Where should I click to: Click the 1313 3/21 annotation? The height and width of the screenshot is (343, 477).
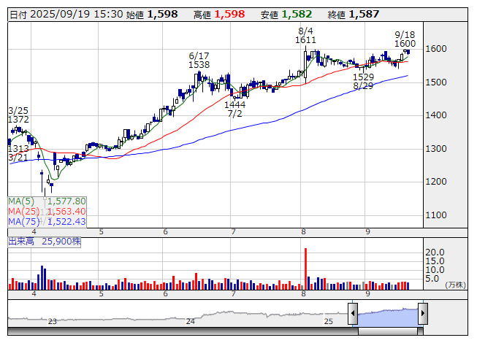[18, 153]
